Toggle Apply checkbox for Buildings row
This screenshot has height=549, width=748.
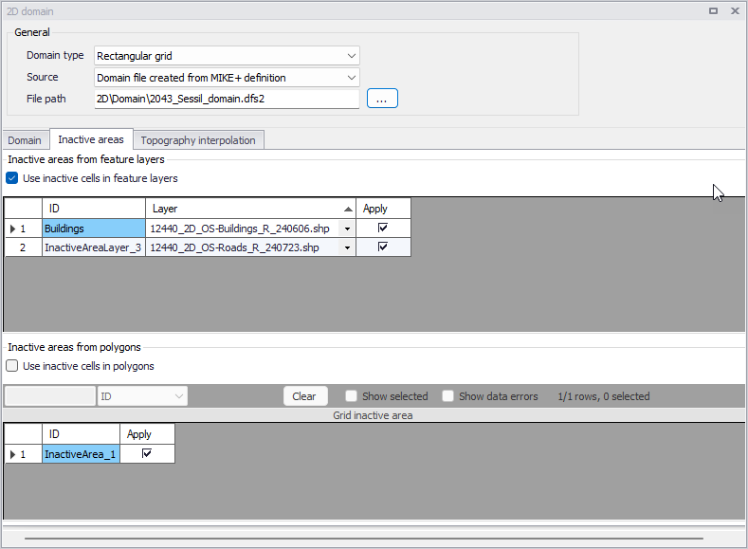(383, 228)
